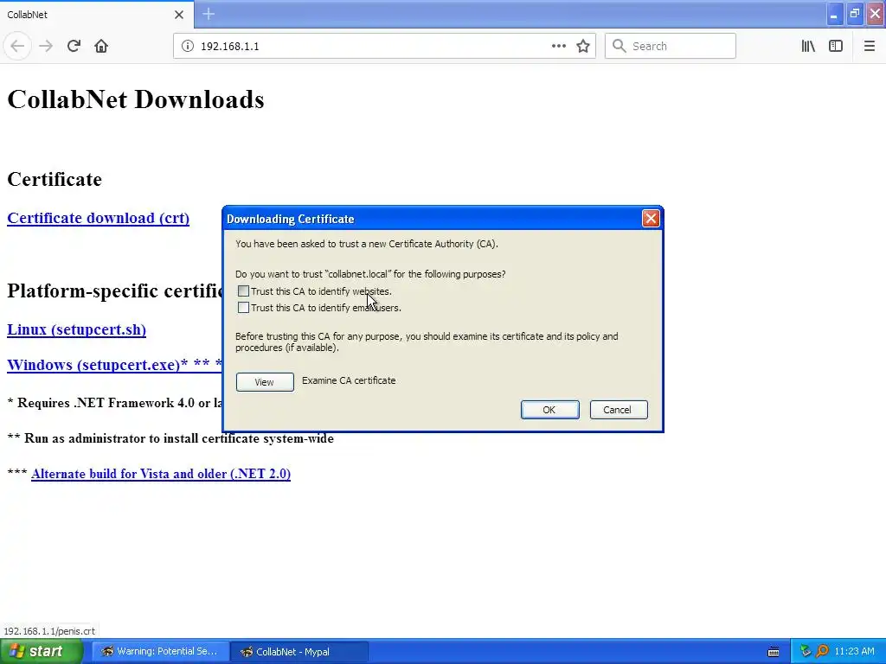This screenshot has height=664, width=886.
Task: Click the magnifier tray icon
Action: [x=822, y=652]
